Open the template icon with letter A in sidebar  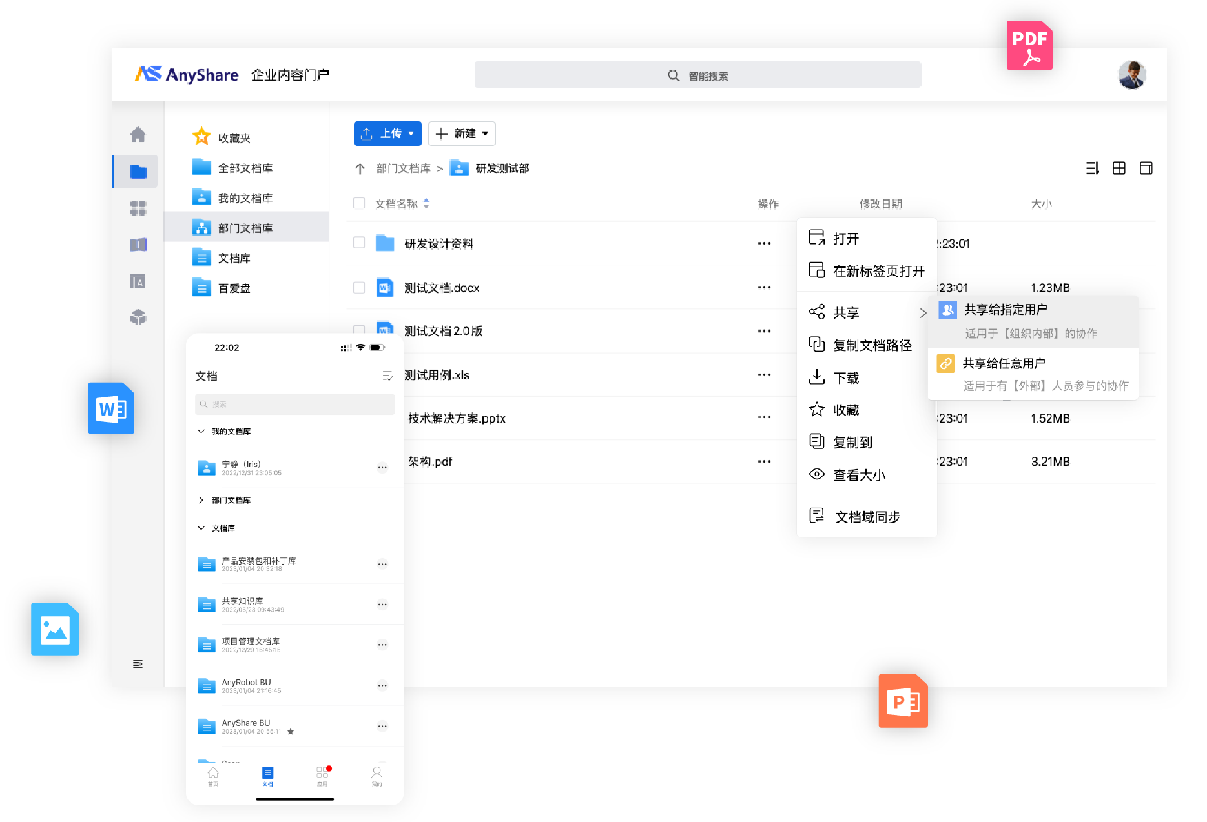(x=138, y=281)
